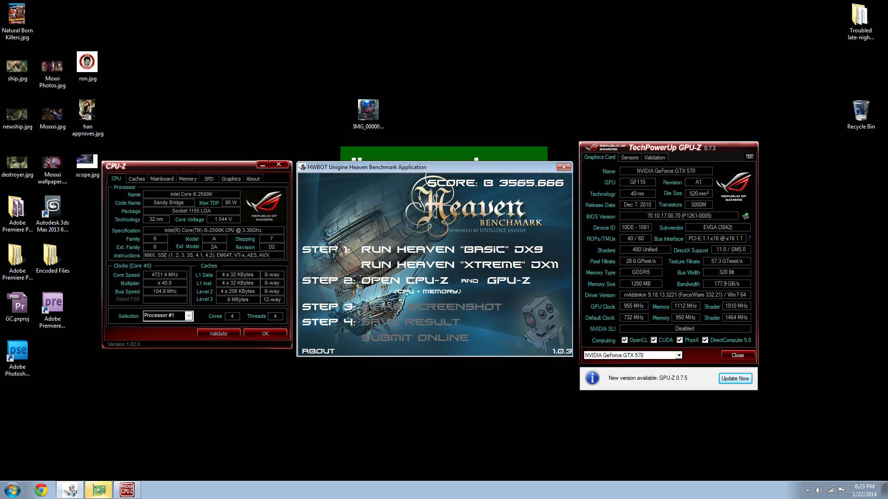This screenshot has width=888, height=499.
Task: Switch to ROG CPU-Z taskbar item
Action: coord(127,490)
